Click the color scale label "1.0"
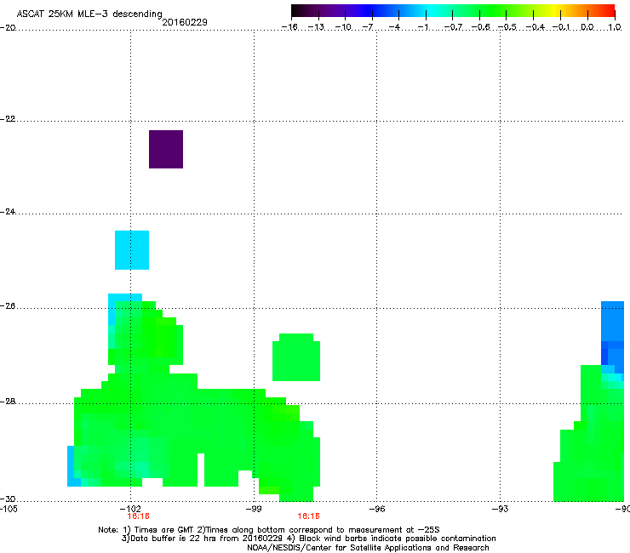 [615, 27]
